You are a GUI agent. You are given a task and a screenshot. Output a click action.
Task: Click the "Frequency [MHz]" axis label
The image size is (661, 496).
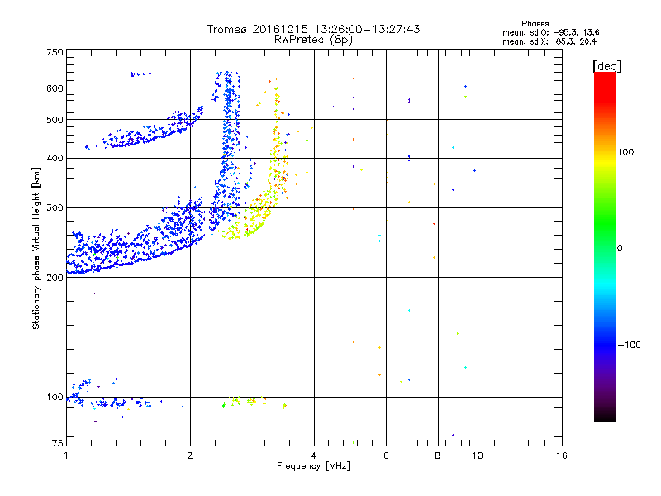[313, 466]
